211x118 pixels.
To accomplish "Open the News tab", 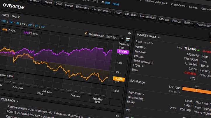I will click(48, 2).
